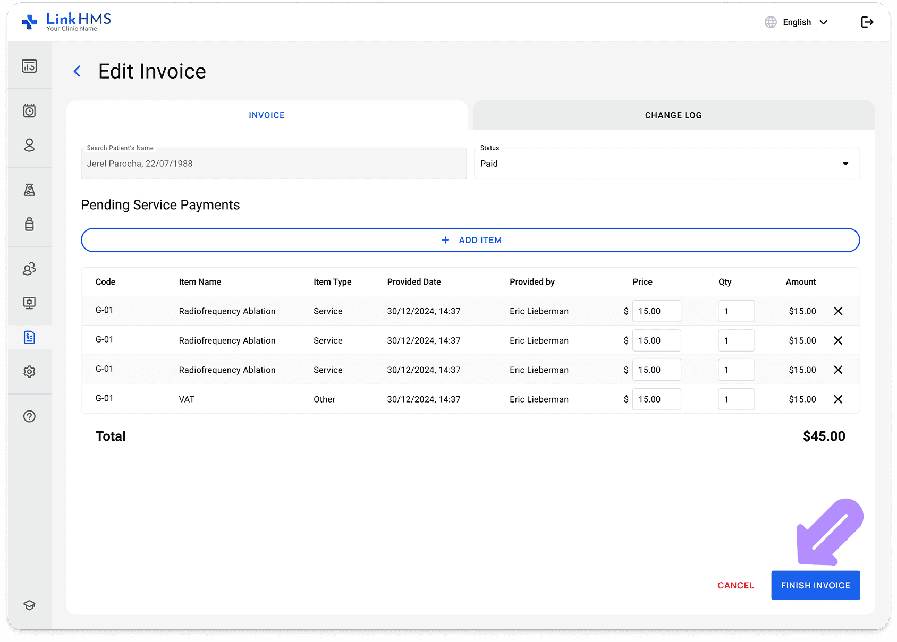
Task: Open the dashboard statistics panel
Action: (29, 66)
